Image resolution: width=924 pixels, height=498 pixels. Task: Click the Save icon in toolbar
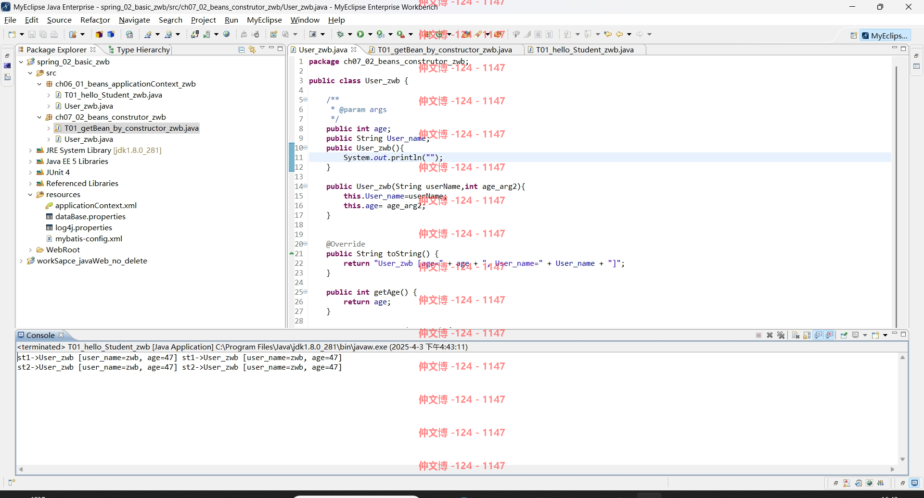point(32,34)
